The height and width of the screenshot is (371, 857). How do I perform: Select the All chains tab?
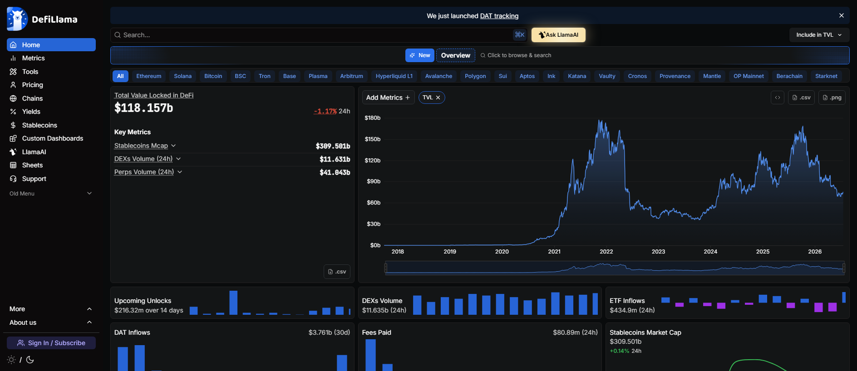(x=120, y=76)
